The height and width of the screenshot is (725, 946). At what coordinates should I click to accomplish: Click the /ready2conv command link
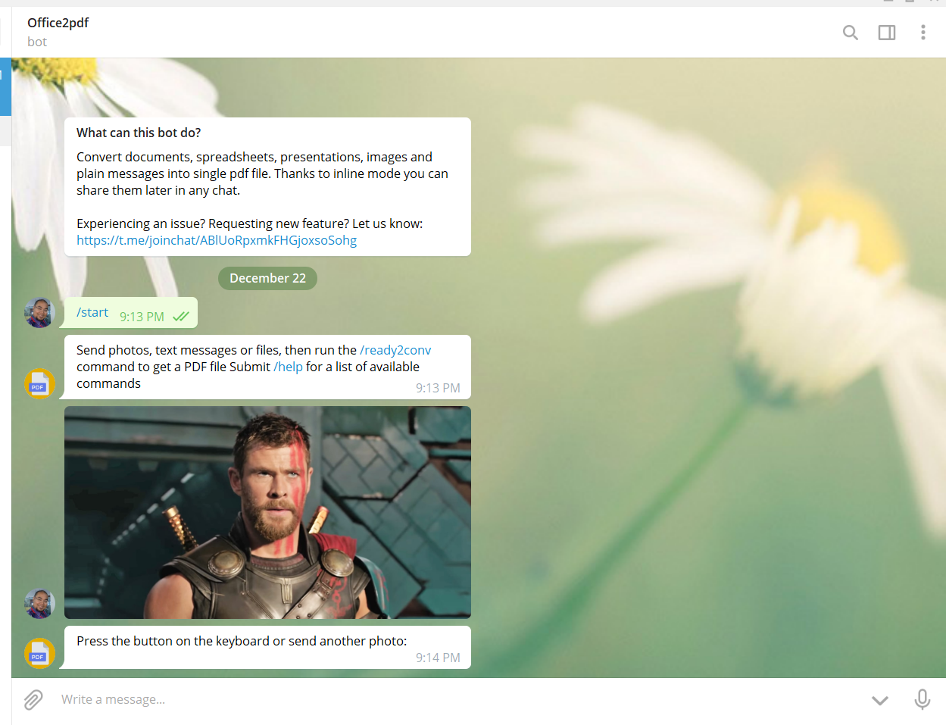tap(395, 350)
